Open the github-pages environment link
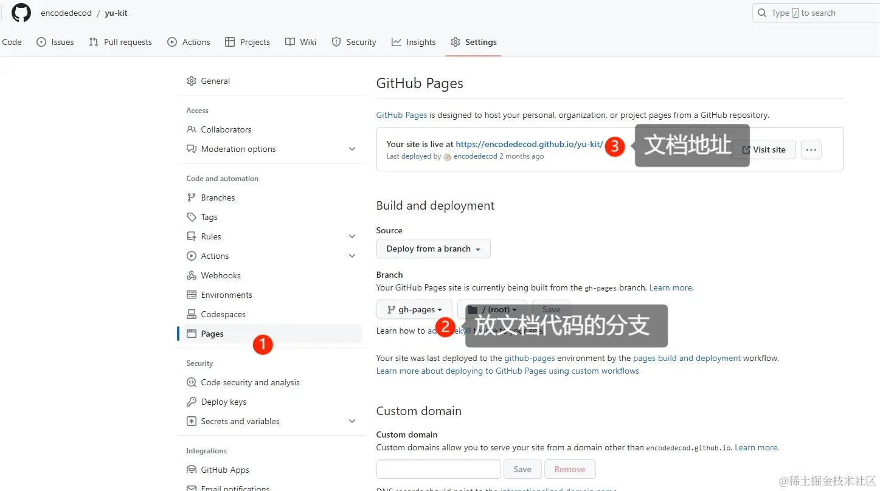Screen dimensions: 880x491 530,358
